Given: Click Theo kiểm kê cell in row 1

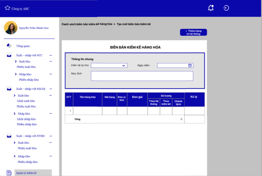Looking at the screenshot, I should coord(166,111).
